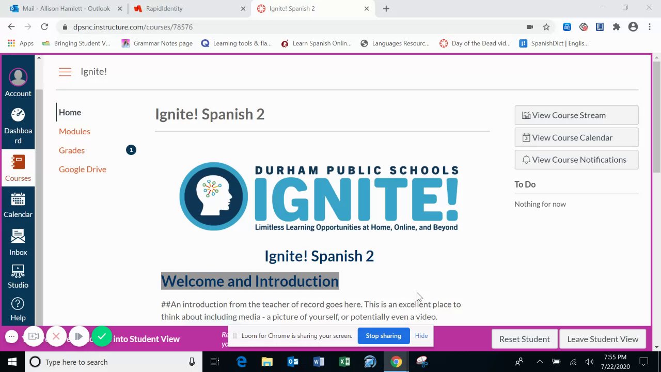Click Reset Student button
Image resolution: width=661 pixels, height=372 pixels.
[x=524, y=339]
